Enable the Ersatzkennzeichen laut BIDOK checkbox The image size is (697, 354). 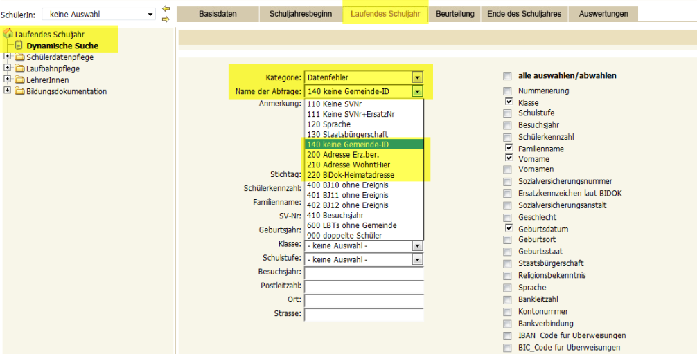[x=507, y=194]
